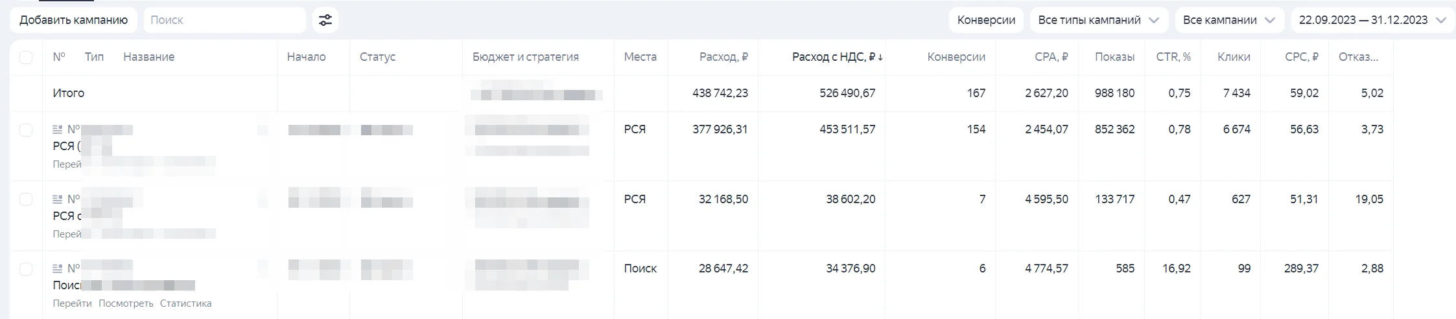Click the Конверсии button in top bar
The image size is (1456, 319).
pos(986,20)
